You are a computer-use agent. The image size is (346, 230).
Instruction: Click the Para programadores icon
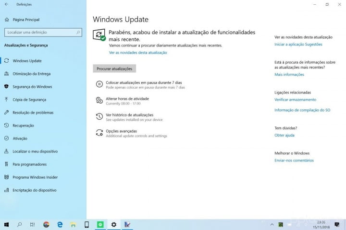point(7,164)
